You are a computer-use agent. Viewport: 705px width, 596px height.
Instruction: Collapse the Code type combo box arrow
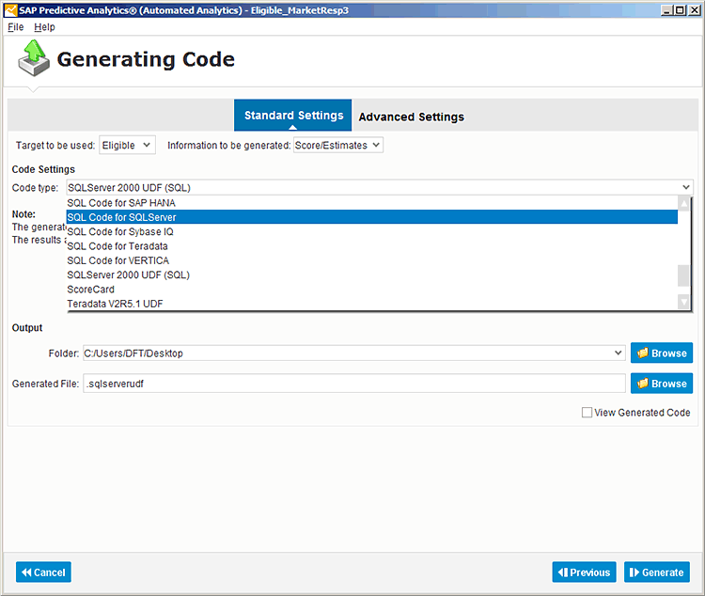pyautogui.click(x=685, y=187)
